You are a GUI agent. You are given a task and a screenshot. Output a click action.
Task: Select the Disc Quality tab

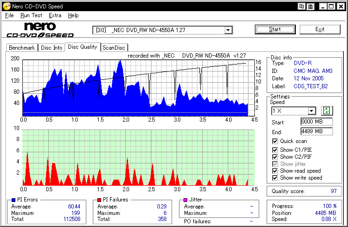click(82, 47)
